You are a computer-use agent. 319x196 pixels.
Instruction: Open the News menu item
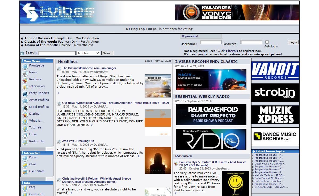click(33, 72)
